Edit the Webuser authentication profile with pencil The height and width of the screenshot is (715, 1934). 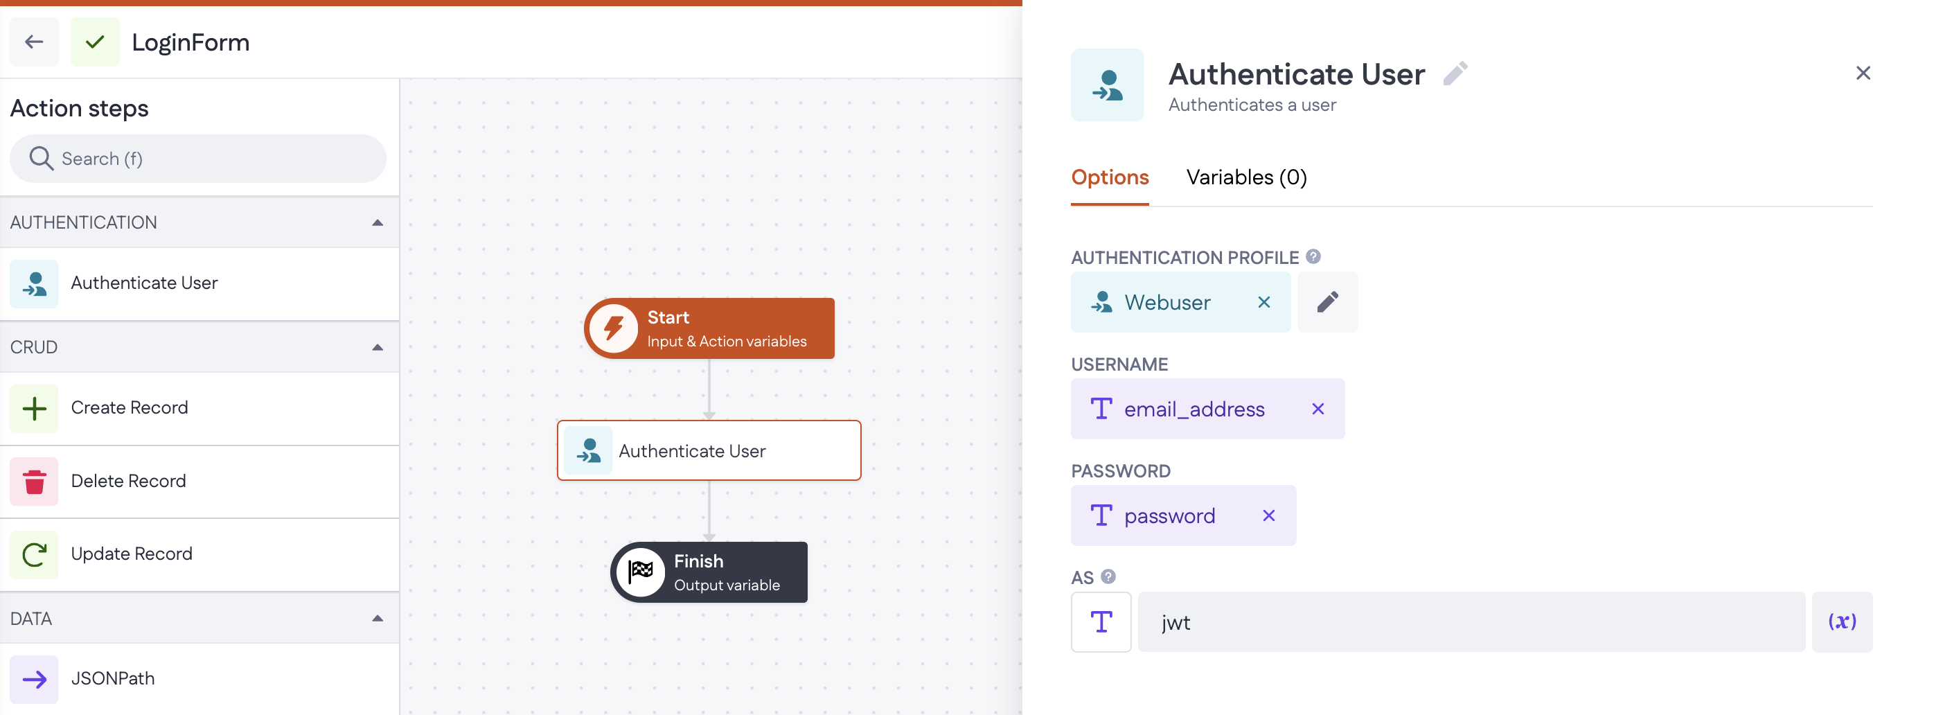click(1327, 302)
